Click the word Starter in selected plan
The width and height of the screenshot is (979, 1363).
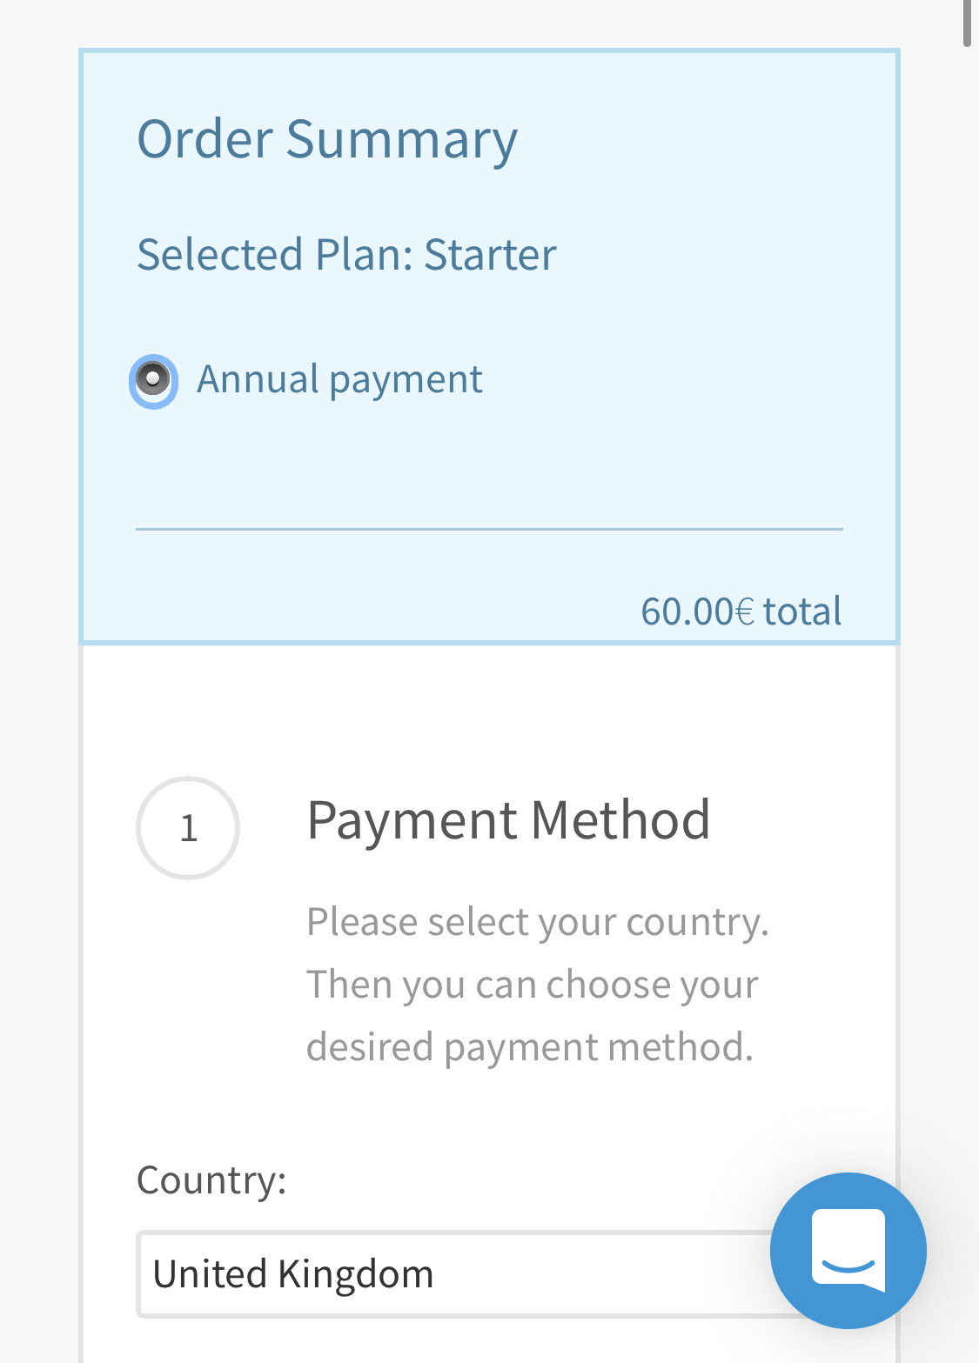(490, 255)
